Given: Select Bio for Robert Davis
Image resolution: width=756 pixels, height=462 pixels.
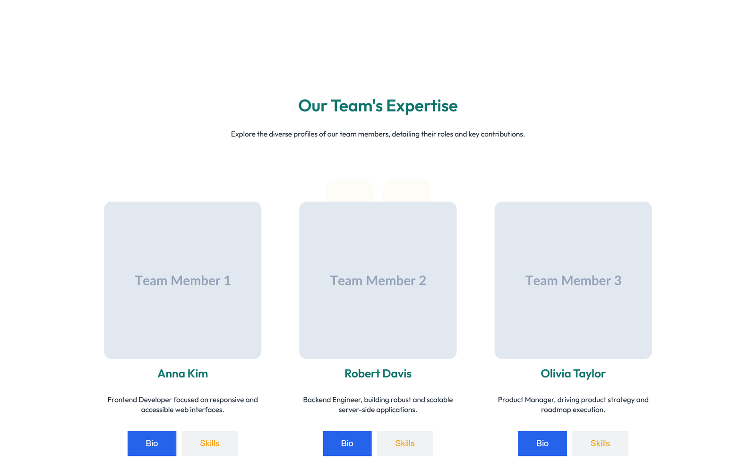Looking at the screenshot, I should coord(347,443).
